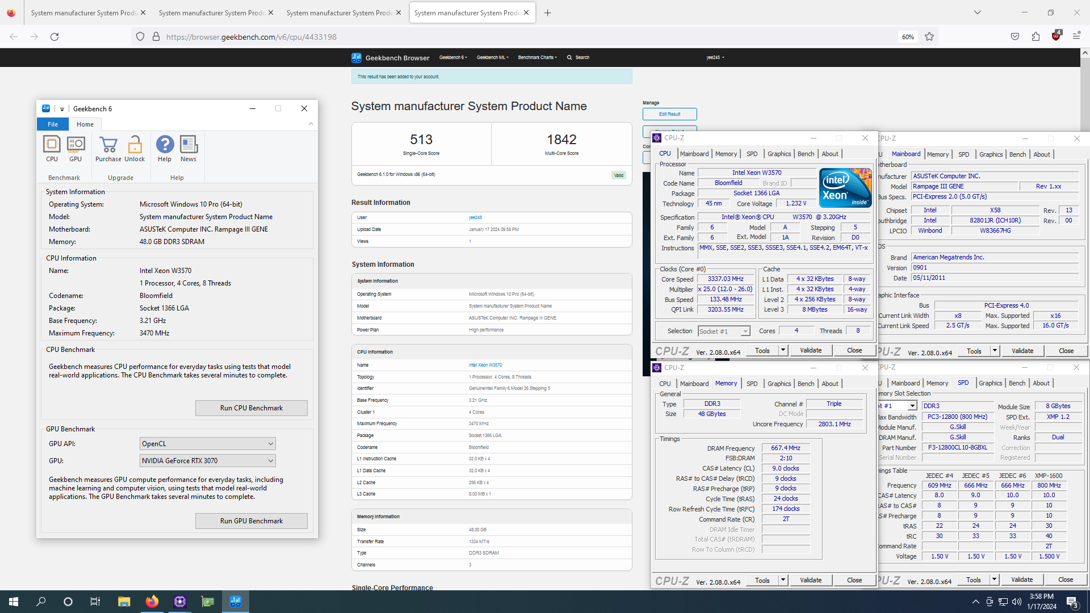Screen dimensions: 1090x613
Task: Expand Benchmark Charts menu on website
Action: point(538,57)
